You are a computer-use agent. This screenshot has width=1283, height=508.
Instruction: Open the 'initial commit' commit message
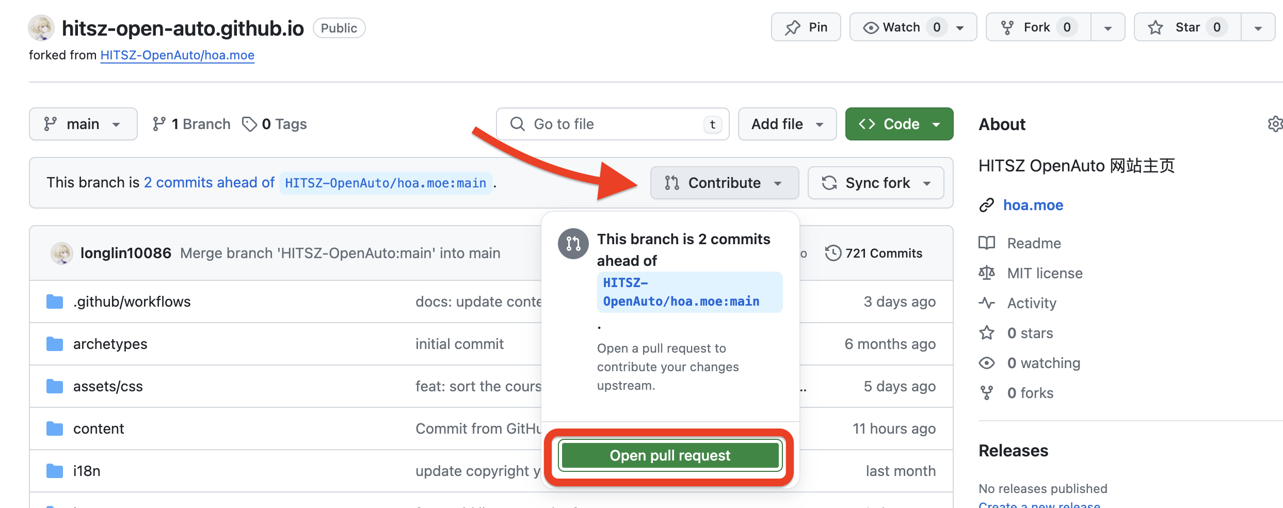459,344
